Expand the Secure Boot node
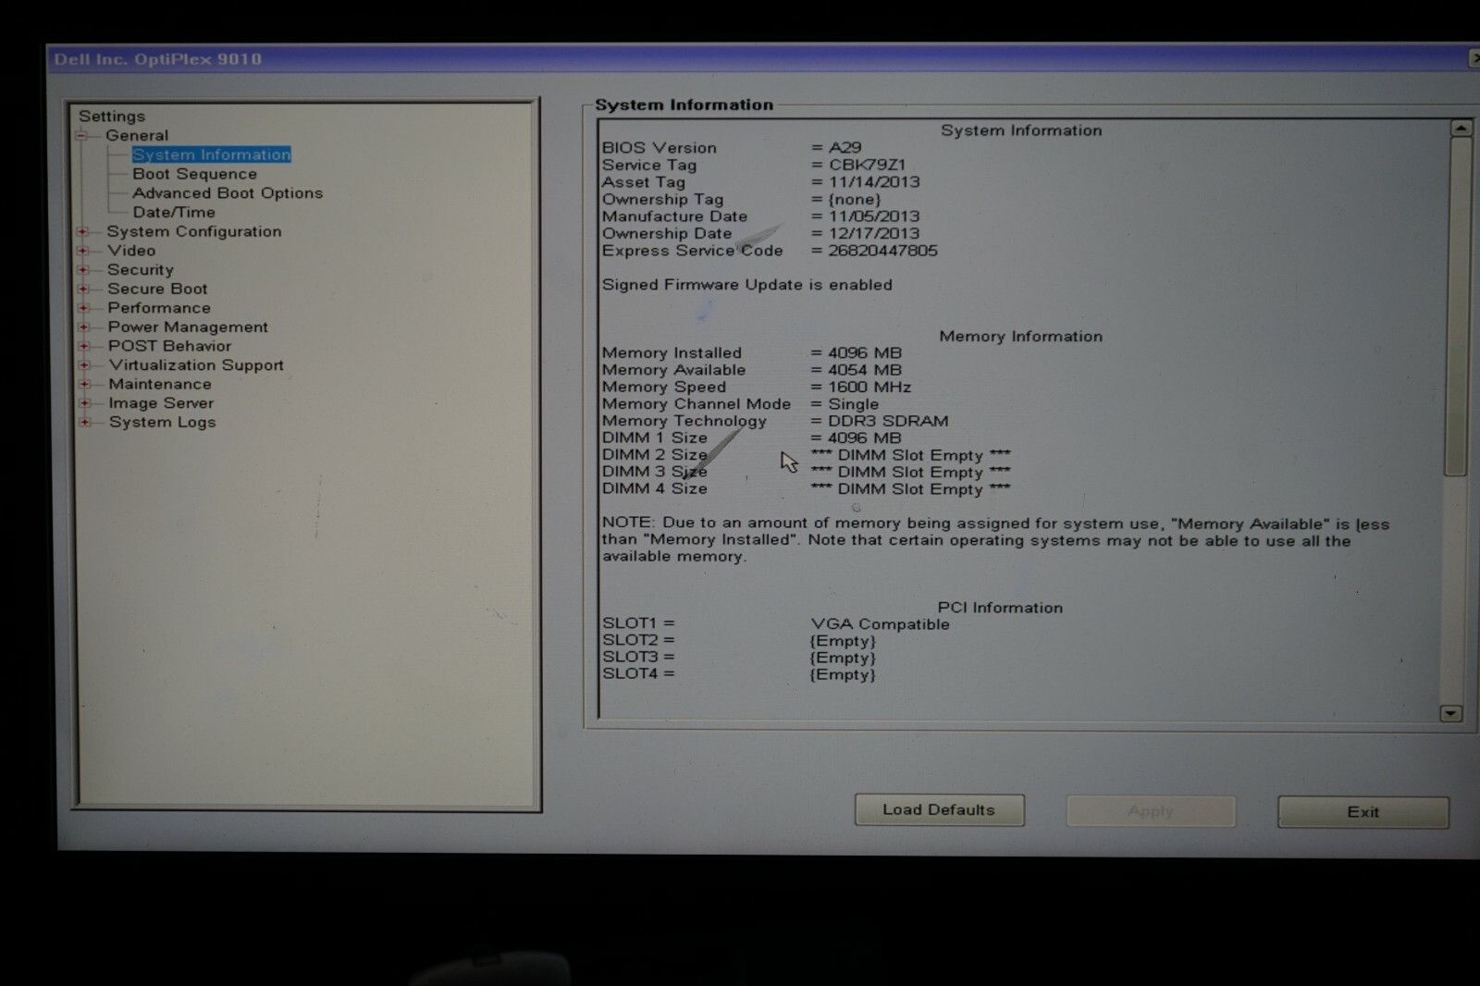 [83, 289]
